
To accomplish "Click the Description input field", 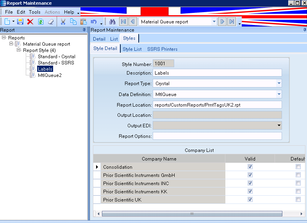I will click(217, 73).
